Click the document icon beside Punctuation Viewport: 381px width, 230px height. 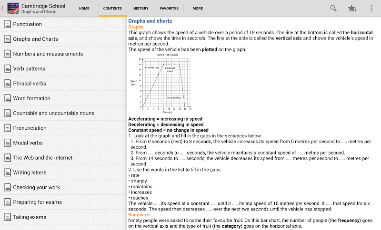(x=7, y=24)
